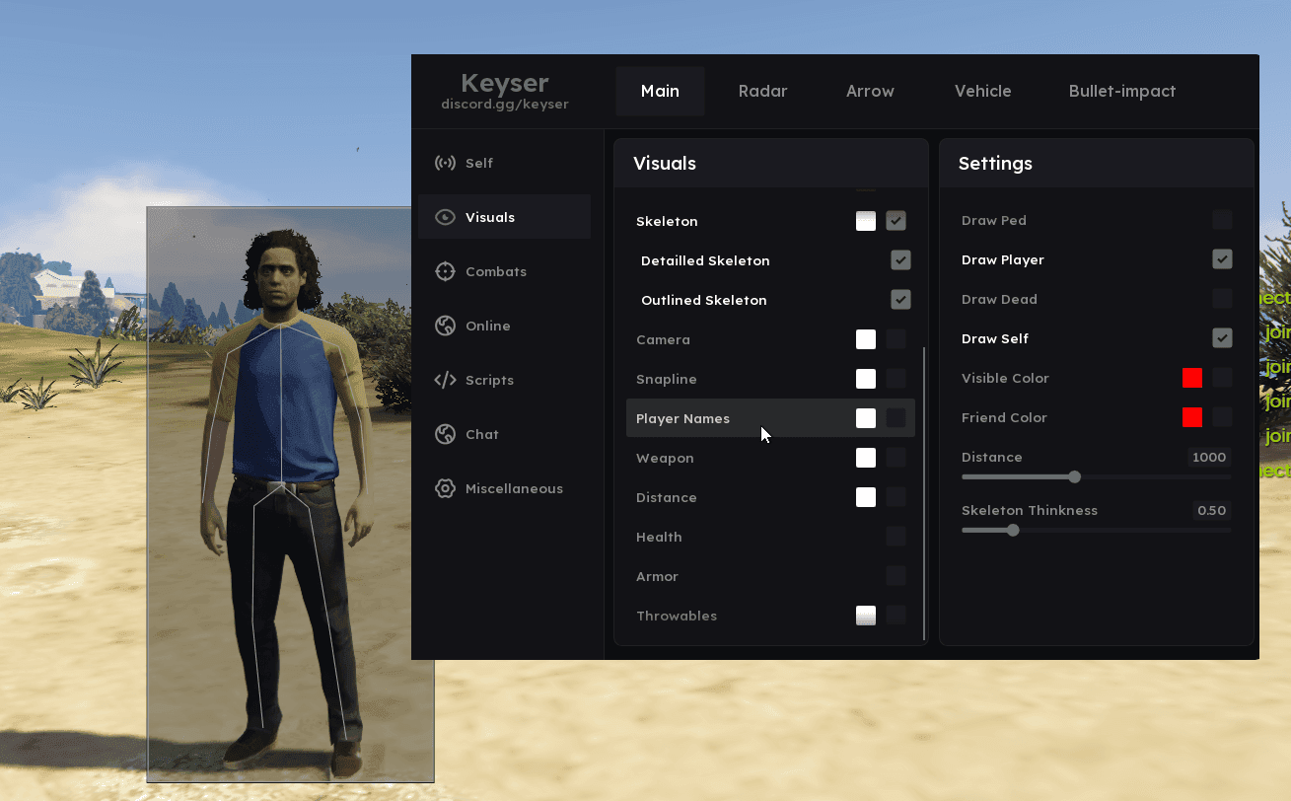Select the Miscellaneous gear icon
1291x801 pixels.
click(445, 488)
